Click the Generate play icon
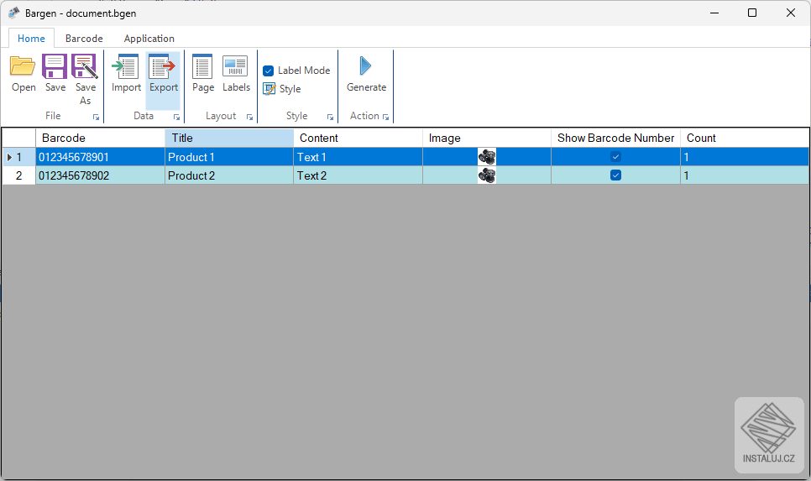 366,65
